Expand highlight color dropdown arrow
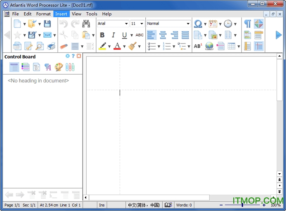Screen dimensions: 286x211 point(109,46)
